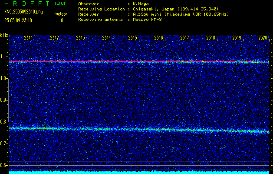Image resolution: width=273 pixels, height=174 pixels.
Task: Click the 0.6 frequency axis label
Action: (4, 165)
